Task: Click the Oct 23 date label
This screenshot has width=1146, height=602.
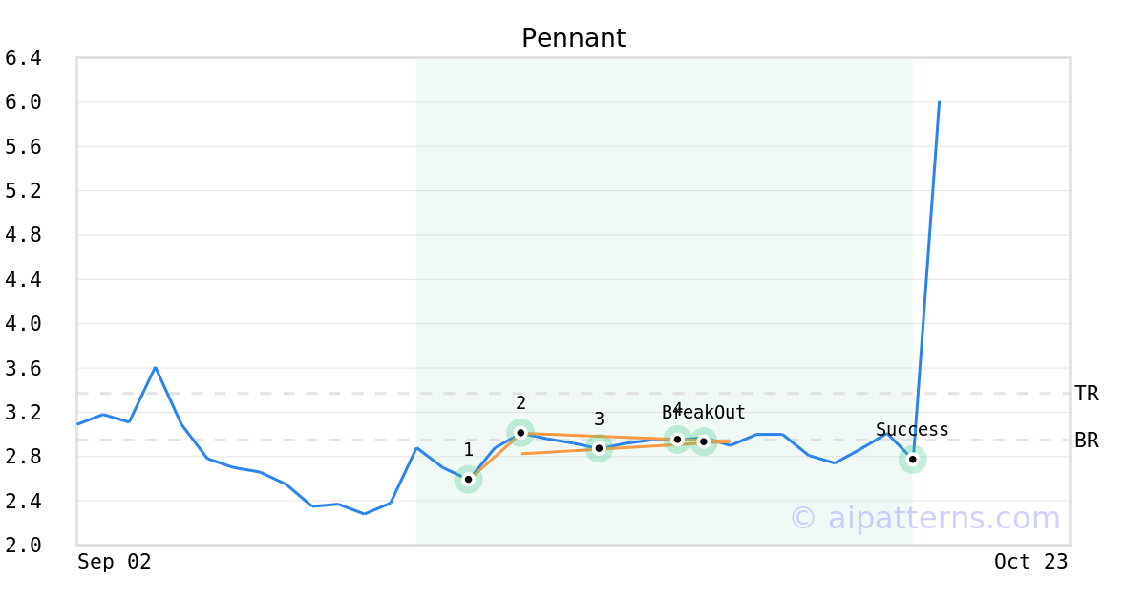Action: (x=1030, y=562)
